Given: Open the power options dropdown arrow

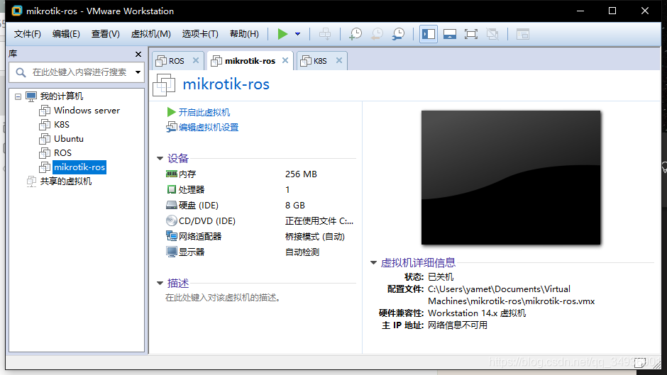Looking at the screenshot, I should coord(298,34).
